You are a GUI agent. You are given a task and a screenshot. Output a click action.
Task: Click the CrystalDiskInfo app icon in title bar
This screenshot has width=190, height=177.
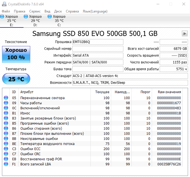[4, 4]
